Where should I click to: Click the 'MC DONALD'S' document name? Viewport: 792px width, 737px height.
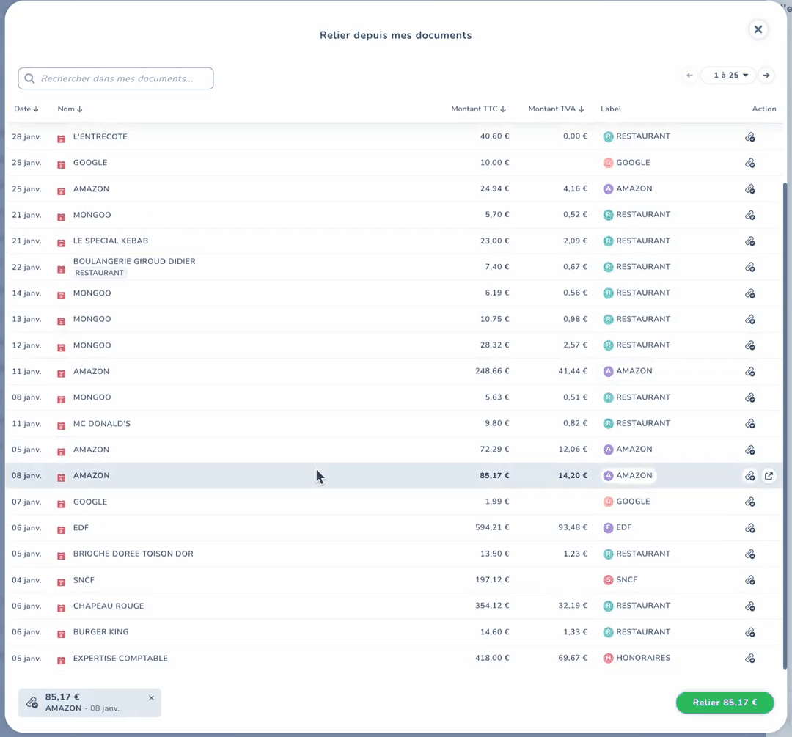click(101, 423)
